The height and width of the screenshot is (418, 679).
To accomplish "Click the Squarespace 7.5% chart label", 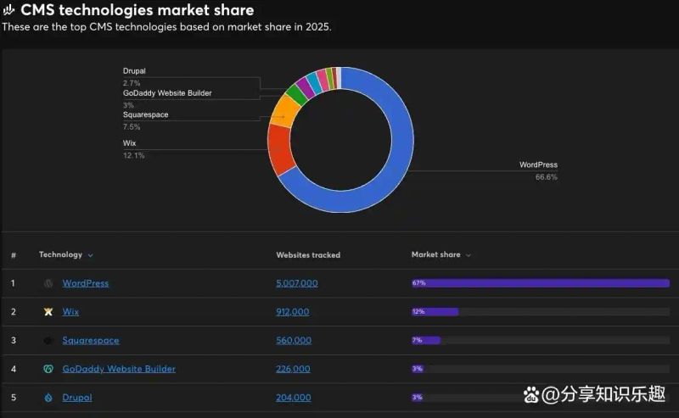I will click(145, 120).
